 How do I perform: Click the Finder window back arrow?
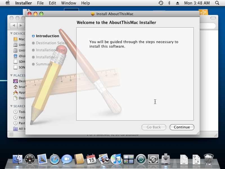click(13, 25)
